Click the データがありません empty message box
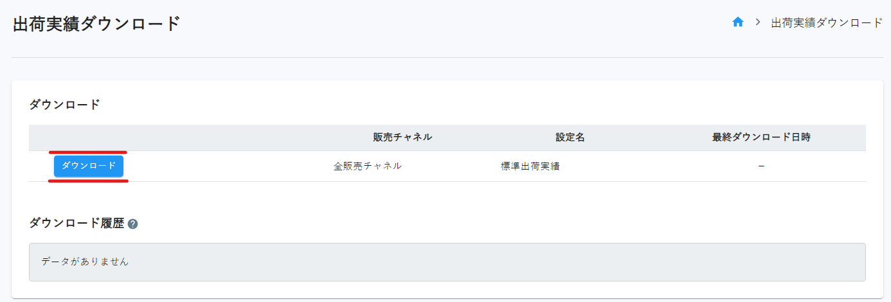 (x=447, y=262)
